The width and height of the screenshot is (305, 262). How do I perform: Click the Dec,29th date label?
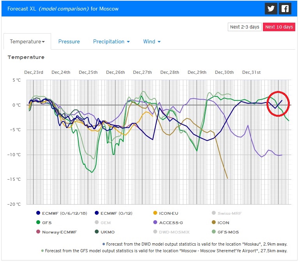coord(197,72)
